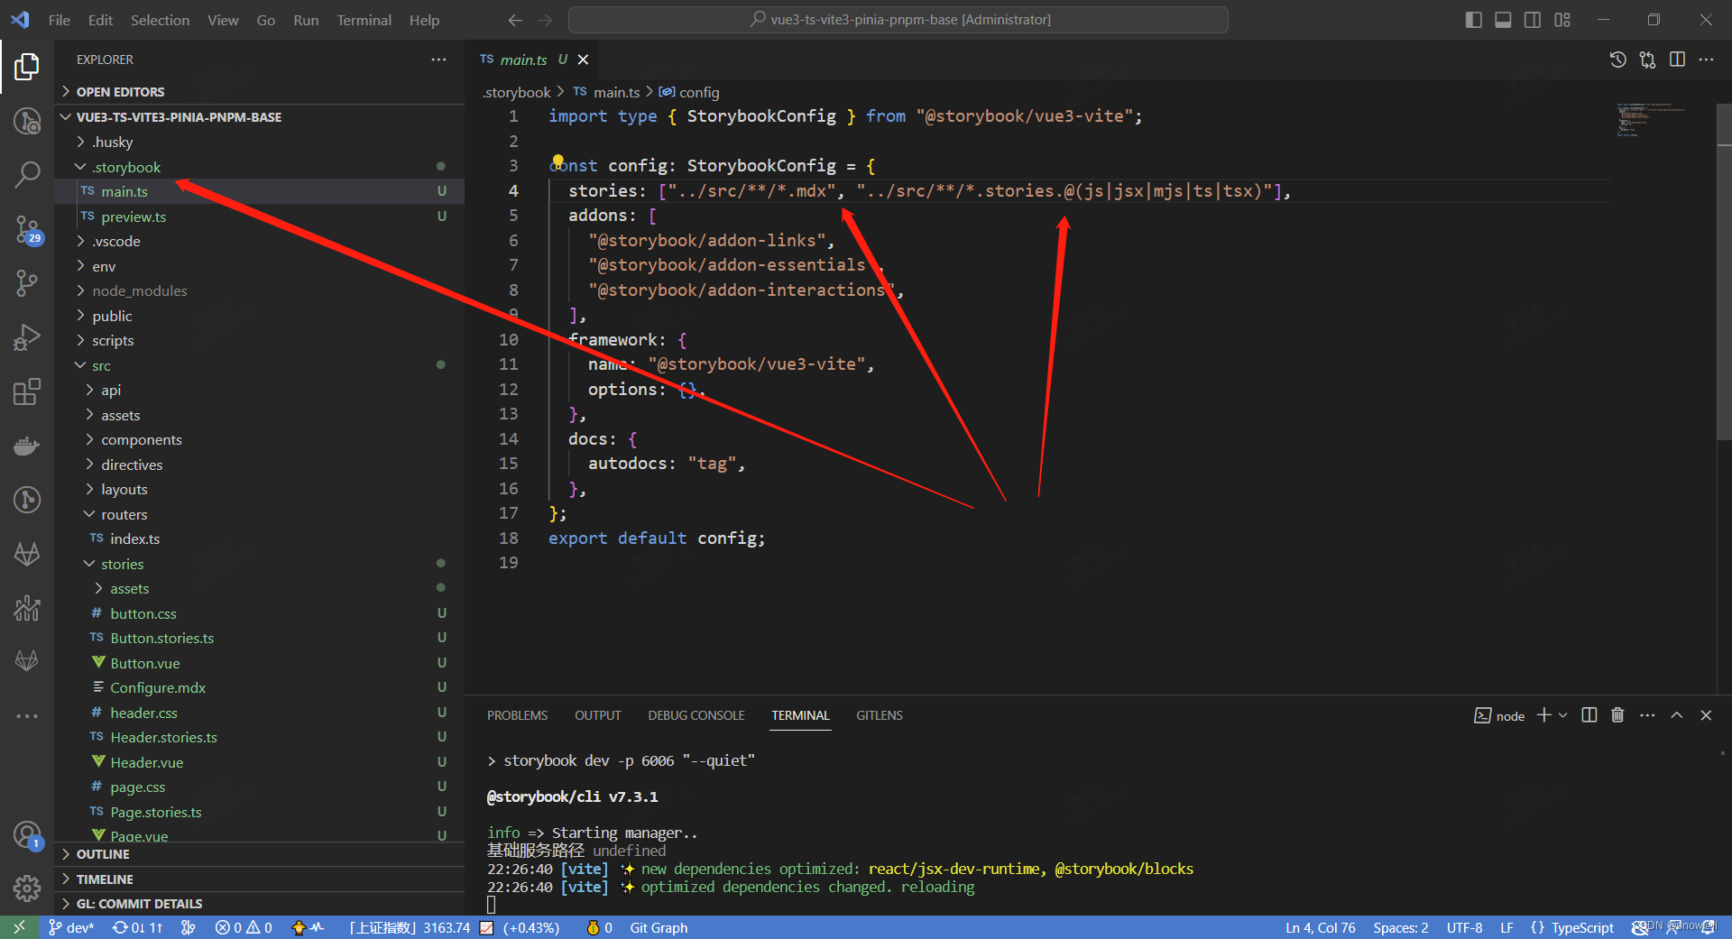Screen dimensions: 1732x939
Task: Open editor more actions ellipsis
Action: (1706, 60)
